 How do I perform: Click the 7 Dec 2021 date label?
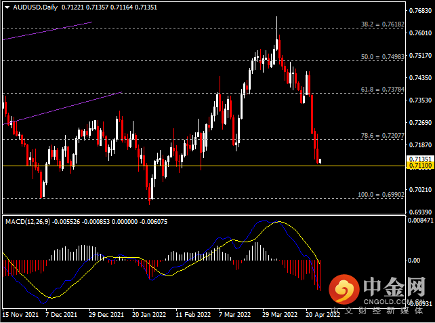pos(61,315)
